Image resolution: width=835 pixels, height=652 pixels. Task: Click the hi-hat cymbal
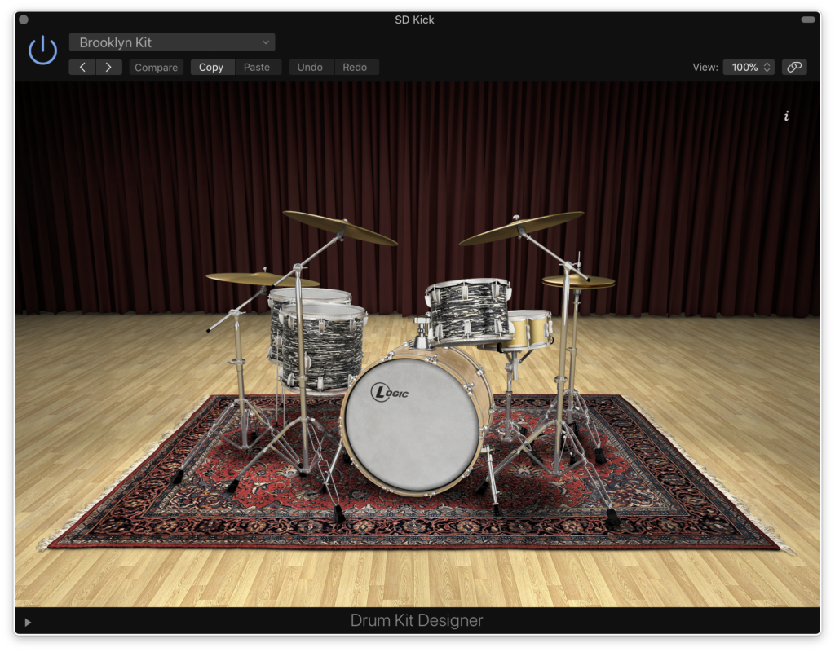click(x=578, y=281)
